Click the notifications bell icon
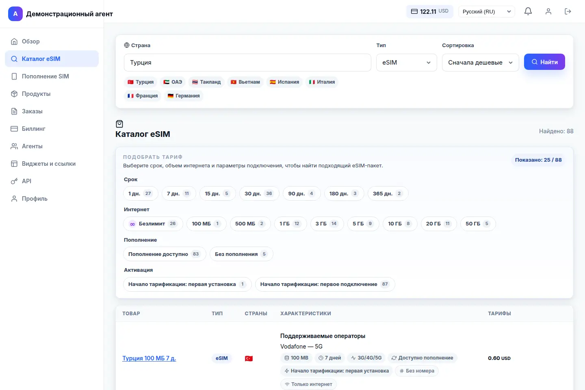Screen dimensions: 585x390 click(x=528, y=11)
